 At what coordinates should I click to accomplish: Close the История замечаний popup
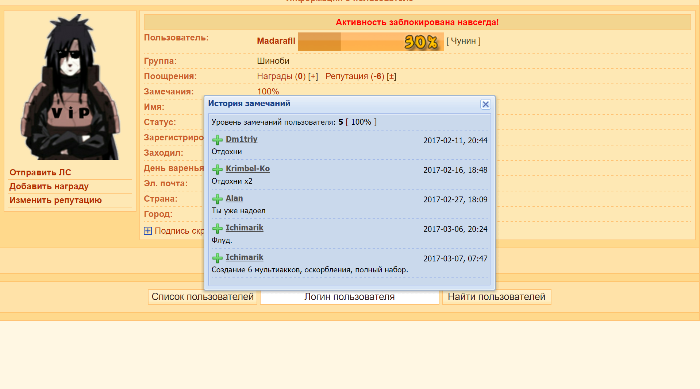click(x=485, y=104)
